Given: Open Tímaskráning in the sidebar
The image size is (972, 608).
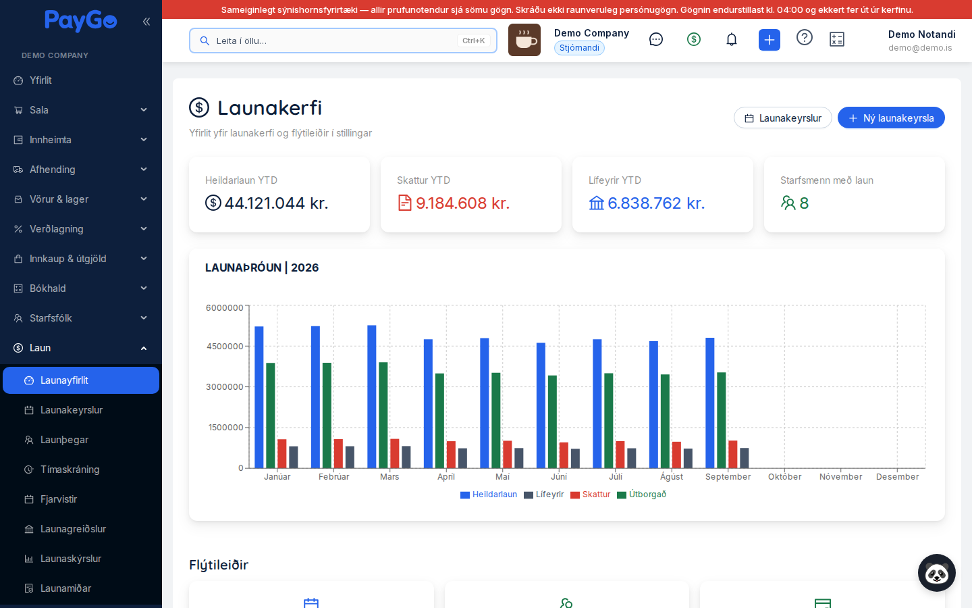Looking at the screenshot, I should [x=81, y=470].
